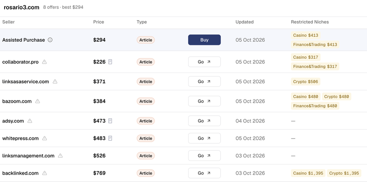The image size is (367, 182).
Task: Click the document icon beside the $473 price
Action: point(110,121)
